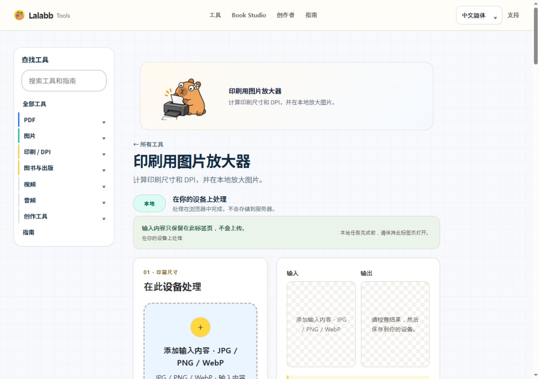Click the 搜索工具和指南 search field
539x379 pixels.
coord(64,81)
